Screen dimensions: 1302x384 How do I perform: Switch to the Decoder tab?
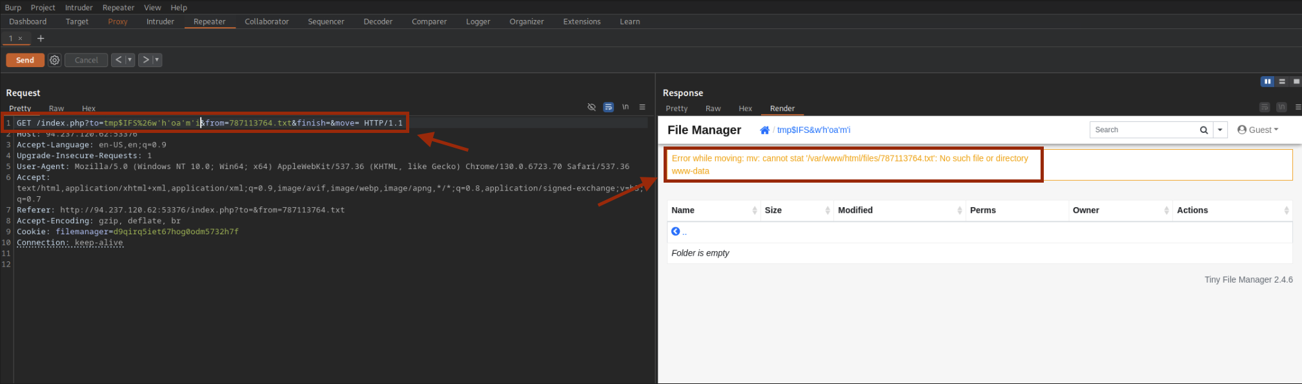tap(378, 22)
